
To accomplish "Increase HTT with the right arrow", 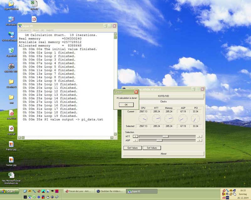I will pos(199,136).
